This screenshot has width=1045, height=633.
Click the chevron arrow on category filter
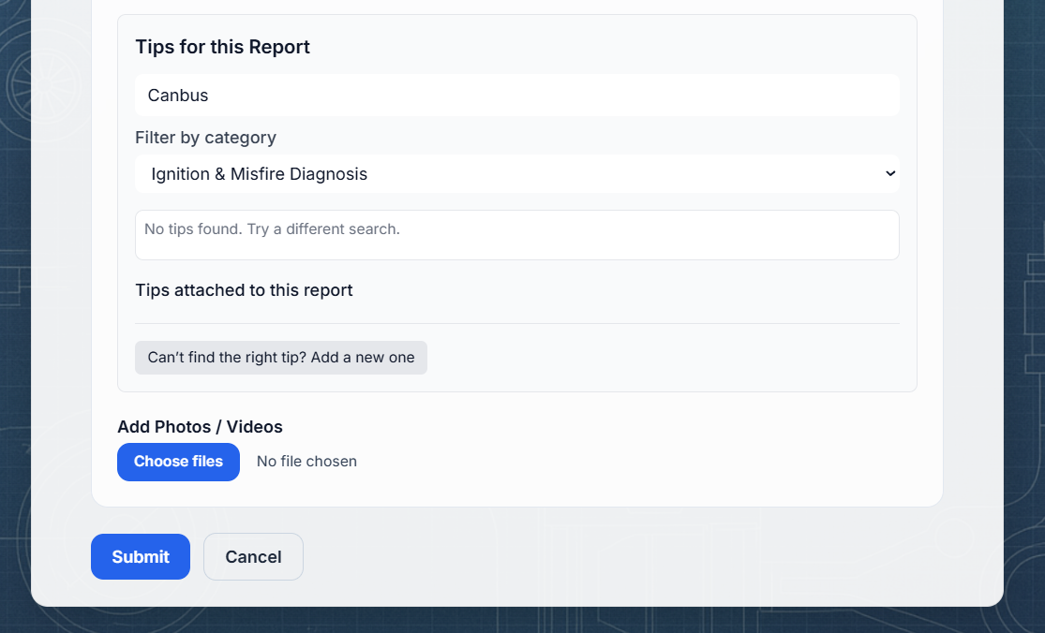pyautogui.click(x=889, y=174)
